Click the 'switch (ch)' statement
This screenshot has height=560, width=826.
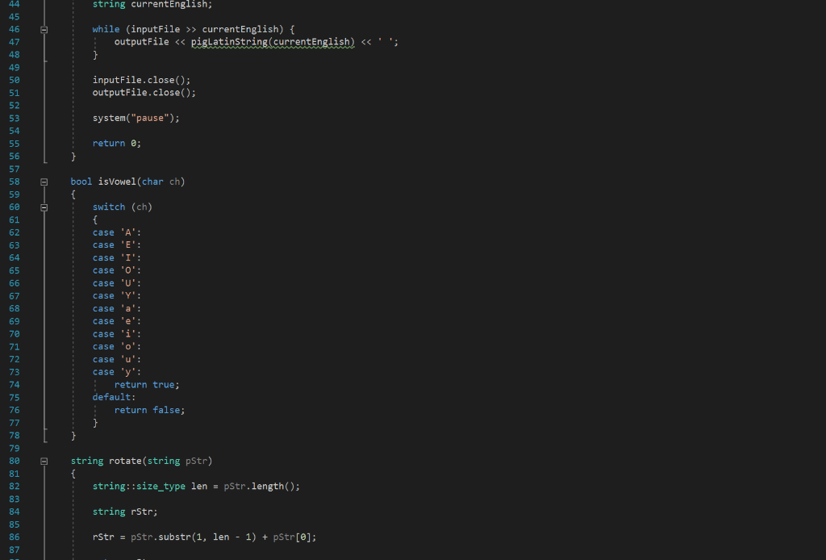(x=123, y=207)
